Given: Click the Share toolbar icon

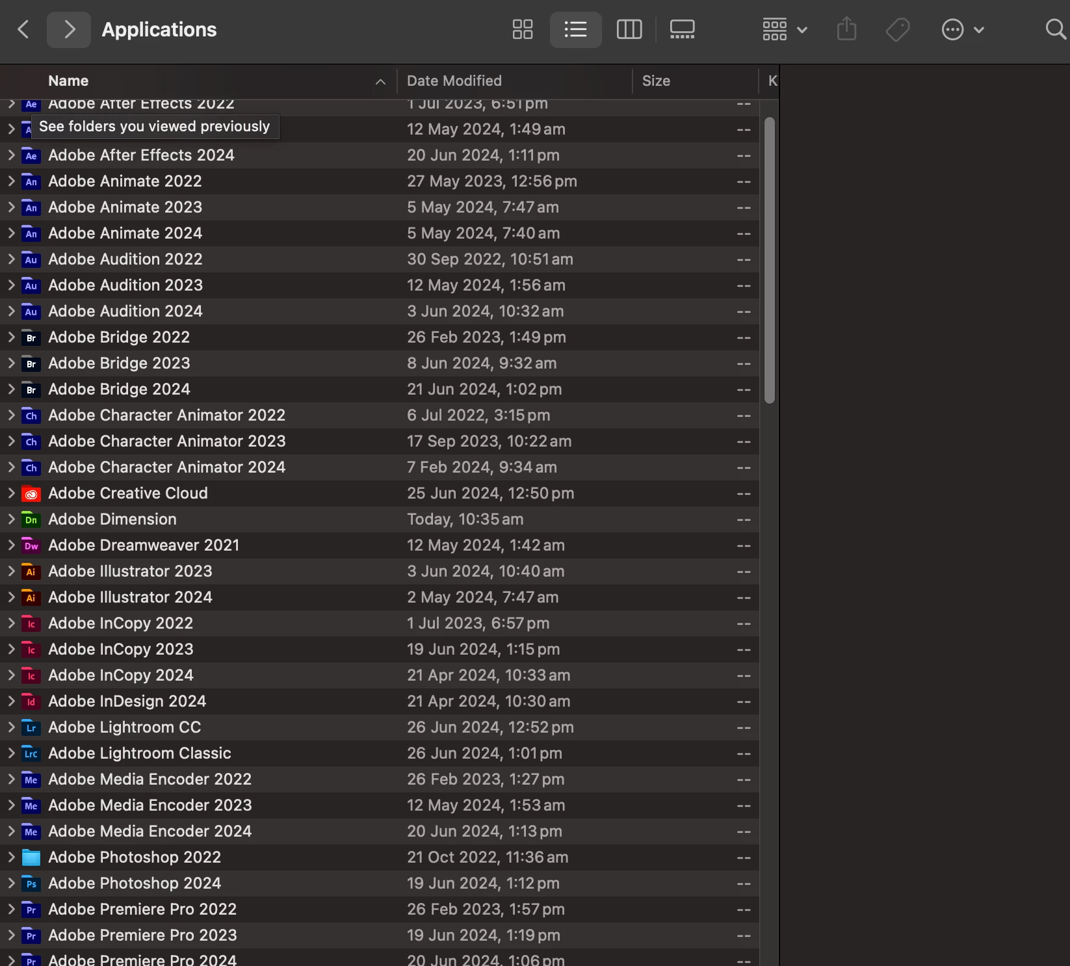Looking at the screenshot, I should click(x=846, y=29).
